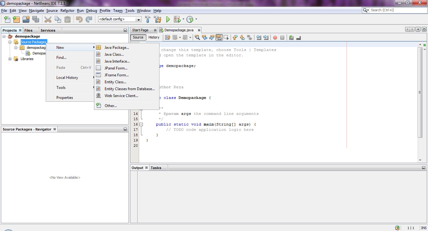
Task: Expand the Libraries node
Action: (x=10, y=59)
